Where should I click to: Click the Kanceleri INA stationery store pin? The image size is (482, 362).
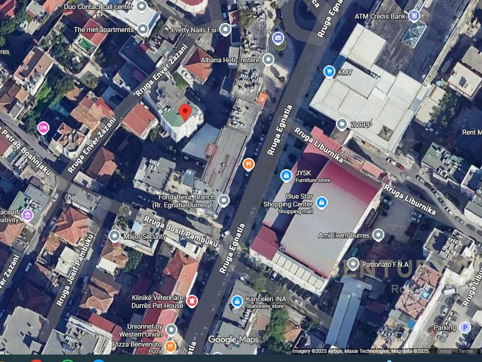237,301
